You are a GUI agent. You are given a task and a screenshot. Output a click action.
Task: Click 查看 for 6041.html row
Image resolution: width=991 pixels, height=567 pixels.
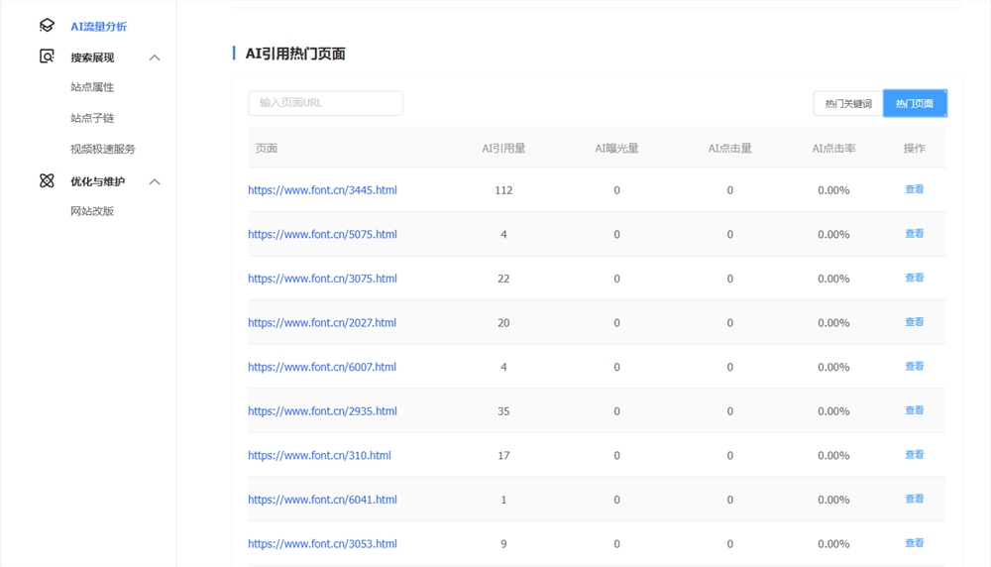point(915,500)
